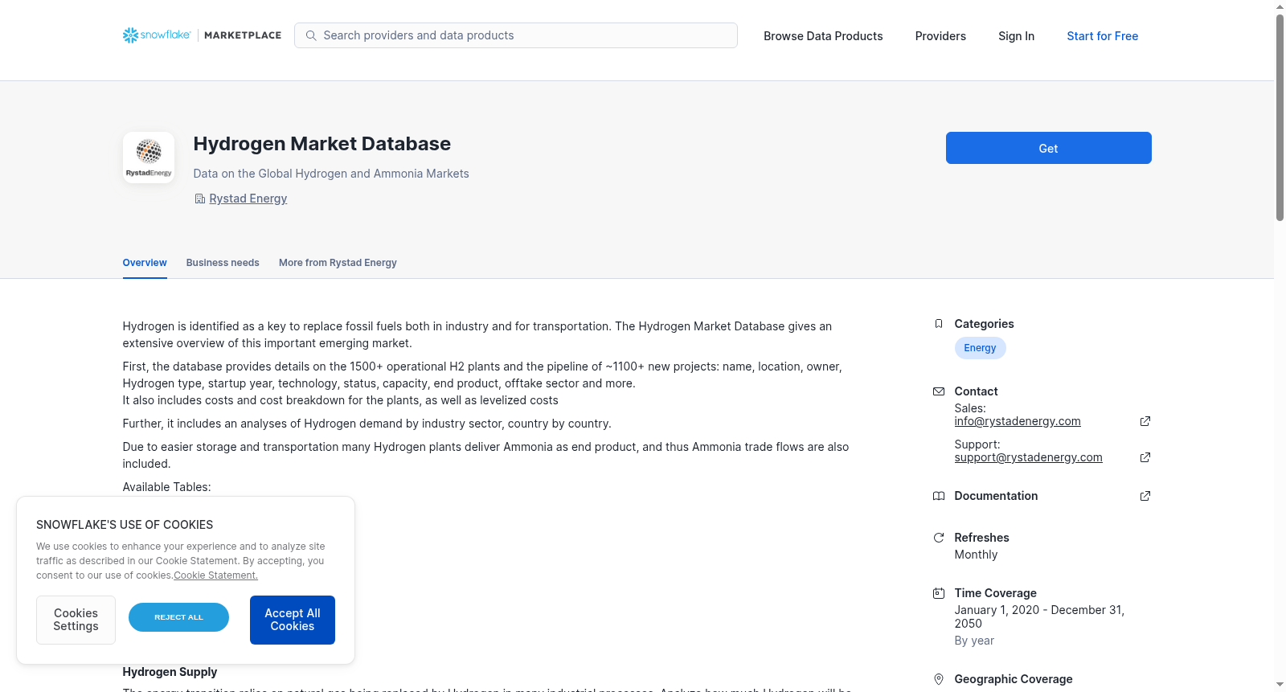Open the Sign In page

click(x=1016, y=36)
